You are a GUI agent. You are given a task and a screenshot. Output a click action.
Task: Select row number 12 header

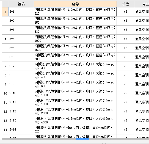[x=5, y=112]
